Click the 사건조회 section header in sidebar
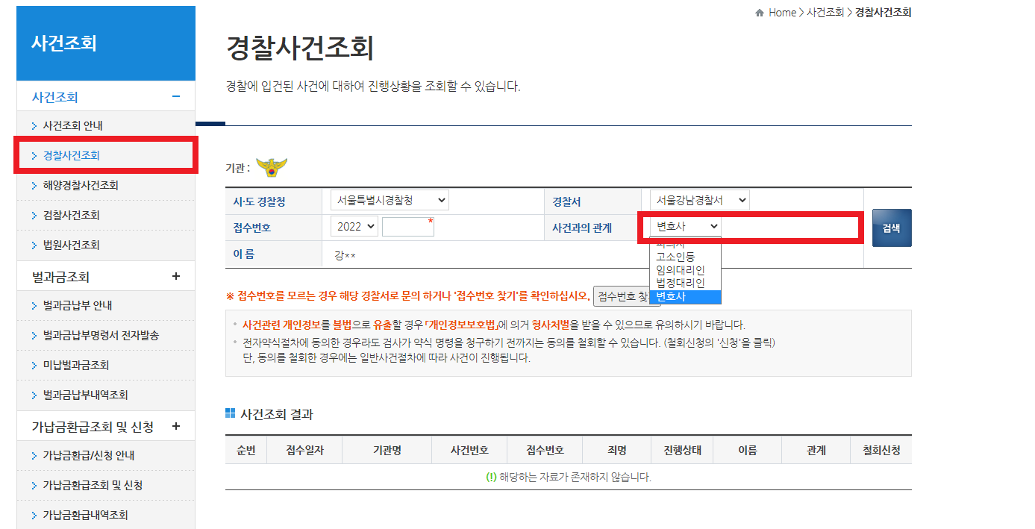 (x=54, y=97)
